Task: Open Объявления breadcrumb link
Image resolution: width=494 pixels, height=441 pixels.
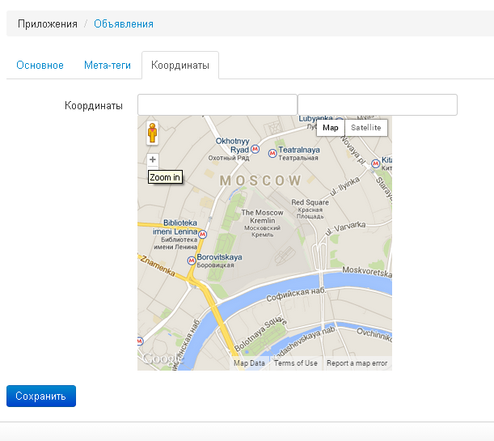Action: [x=124, y=24]
